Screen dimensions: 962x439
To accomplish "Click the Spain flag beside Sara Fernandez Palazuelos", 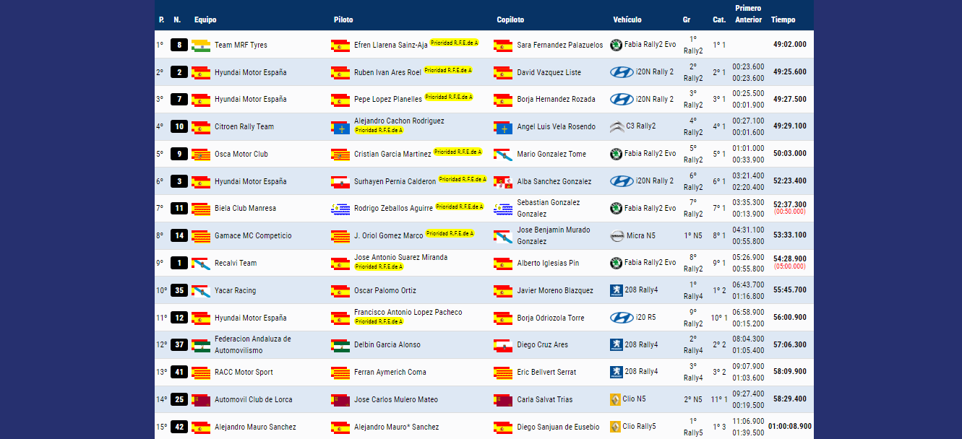I will pos(503,45).
